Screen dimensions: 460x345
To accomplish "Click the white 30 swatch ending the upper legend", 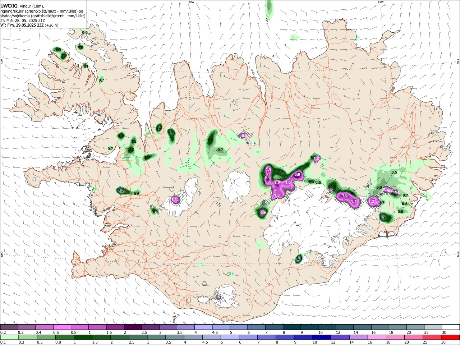I will [451, 327].
